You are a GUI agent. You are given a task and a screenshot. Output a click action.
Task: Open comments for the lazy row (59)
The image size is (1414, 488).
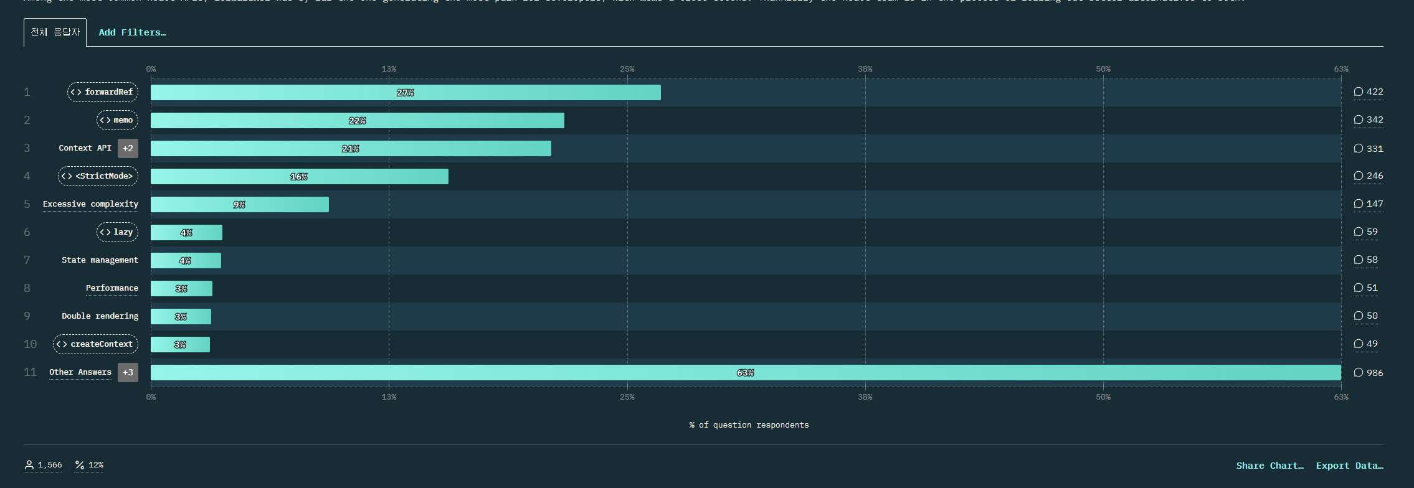coord(1365,232)
